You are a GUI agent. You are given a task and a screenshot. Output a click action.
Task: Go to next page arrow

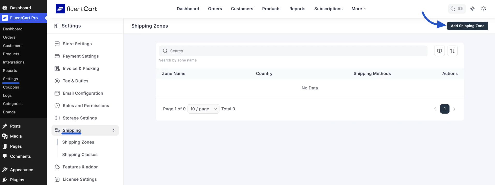[454, 109]
